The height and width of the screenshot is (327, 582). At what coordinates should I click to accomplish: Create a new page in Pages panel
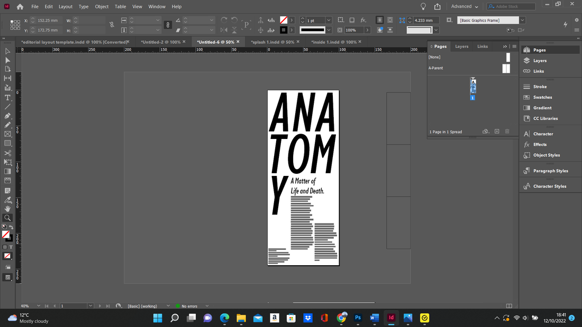(x=497, y=131)
